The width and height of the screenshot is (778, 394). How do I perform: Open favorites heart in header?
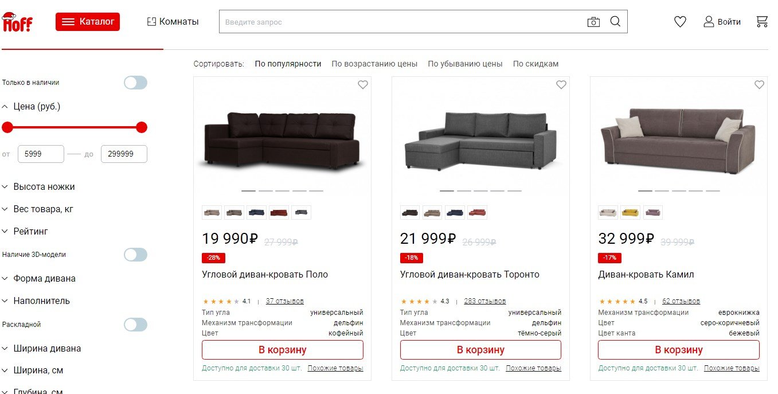pos(680,22)
